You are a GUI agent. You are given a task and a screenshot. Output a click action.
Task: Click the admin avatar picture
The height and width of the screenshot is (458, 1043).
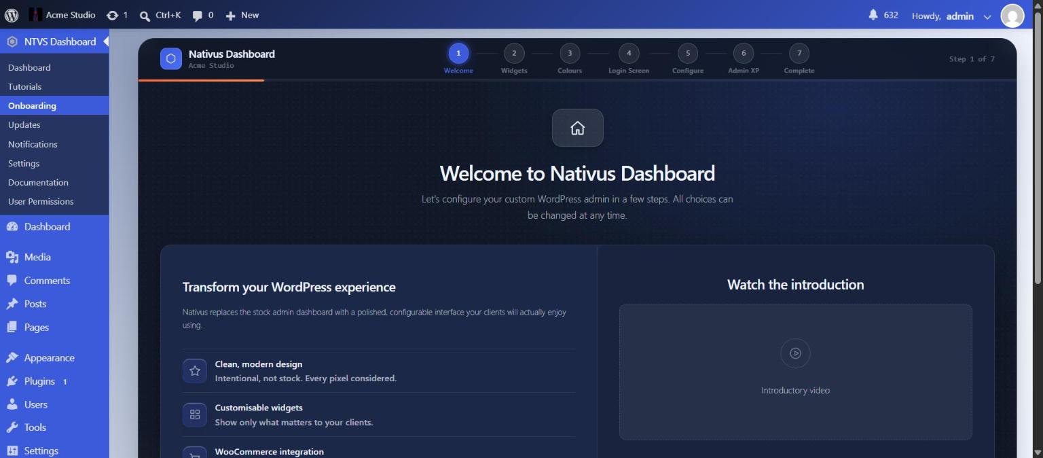[x=1012, y=16]
